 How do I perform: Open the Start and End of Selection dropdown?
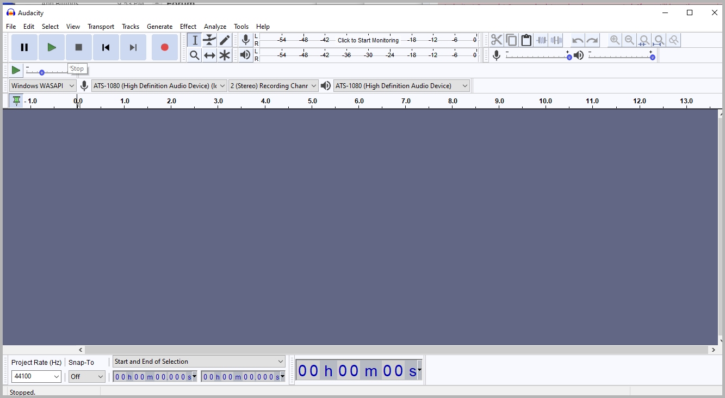click(199, 362)
